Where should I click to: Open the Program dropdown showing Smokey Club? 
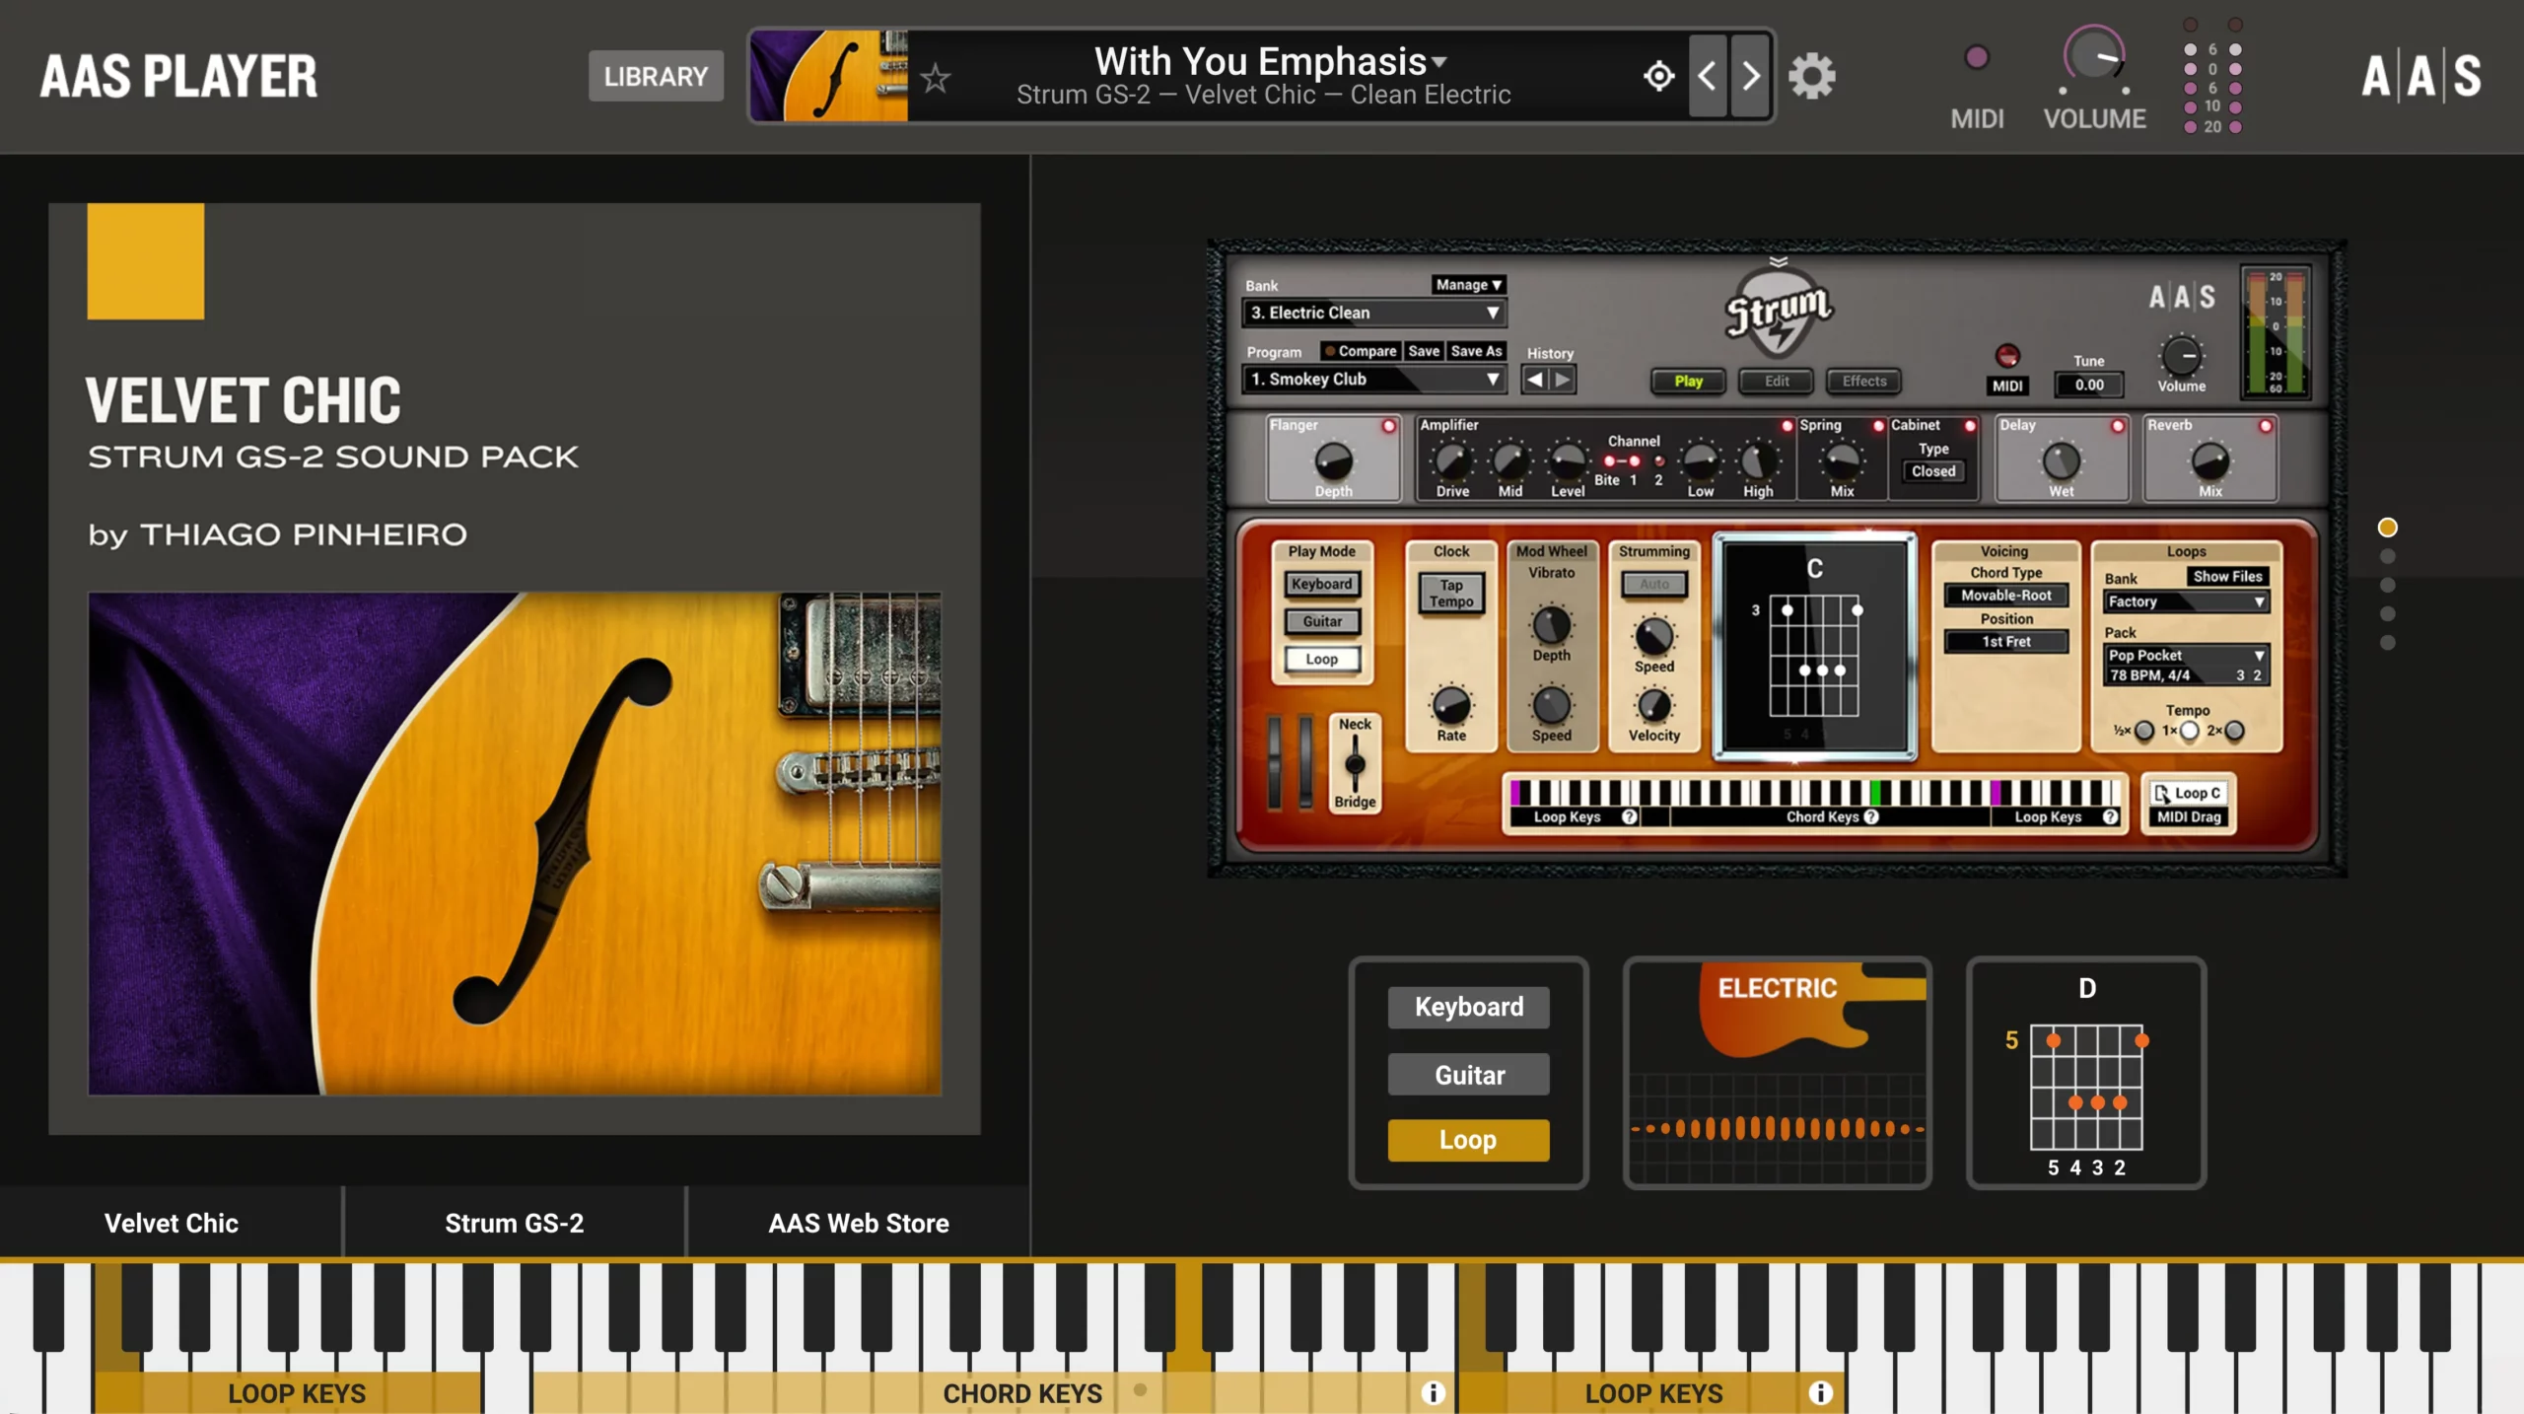pos(1374,379)
